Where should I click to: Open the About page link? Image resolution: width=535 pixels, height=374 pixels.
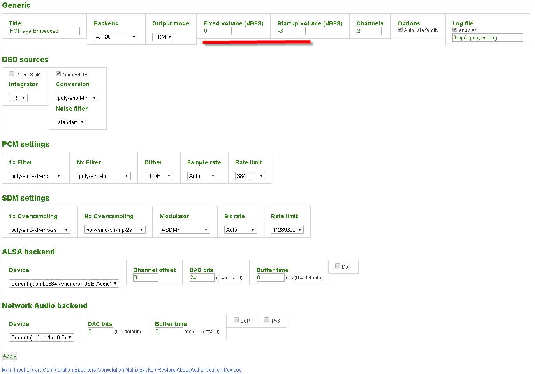click(183, 370)
